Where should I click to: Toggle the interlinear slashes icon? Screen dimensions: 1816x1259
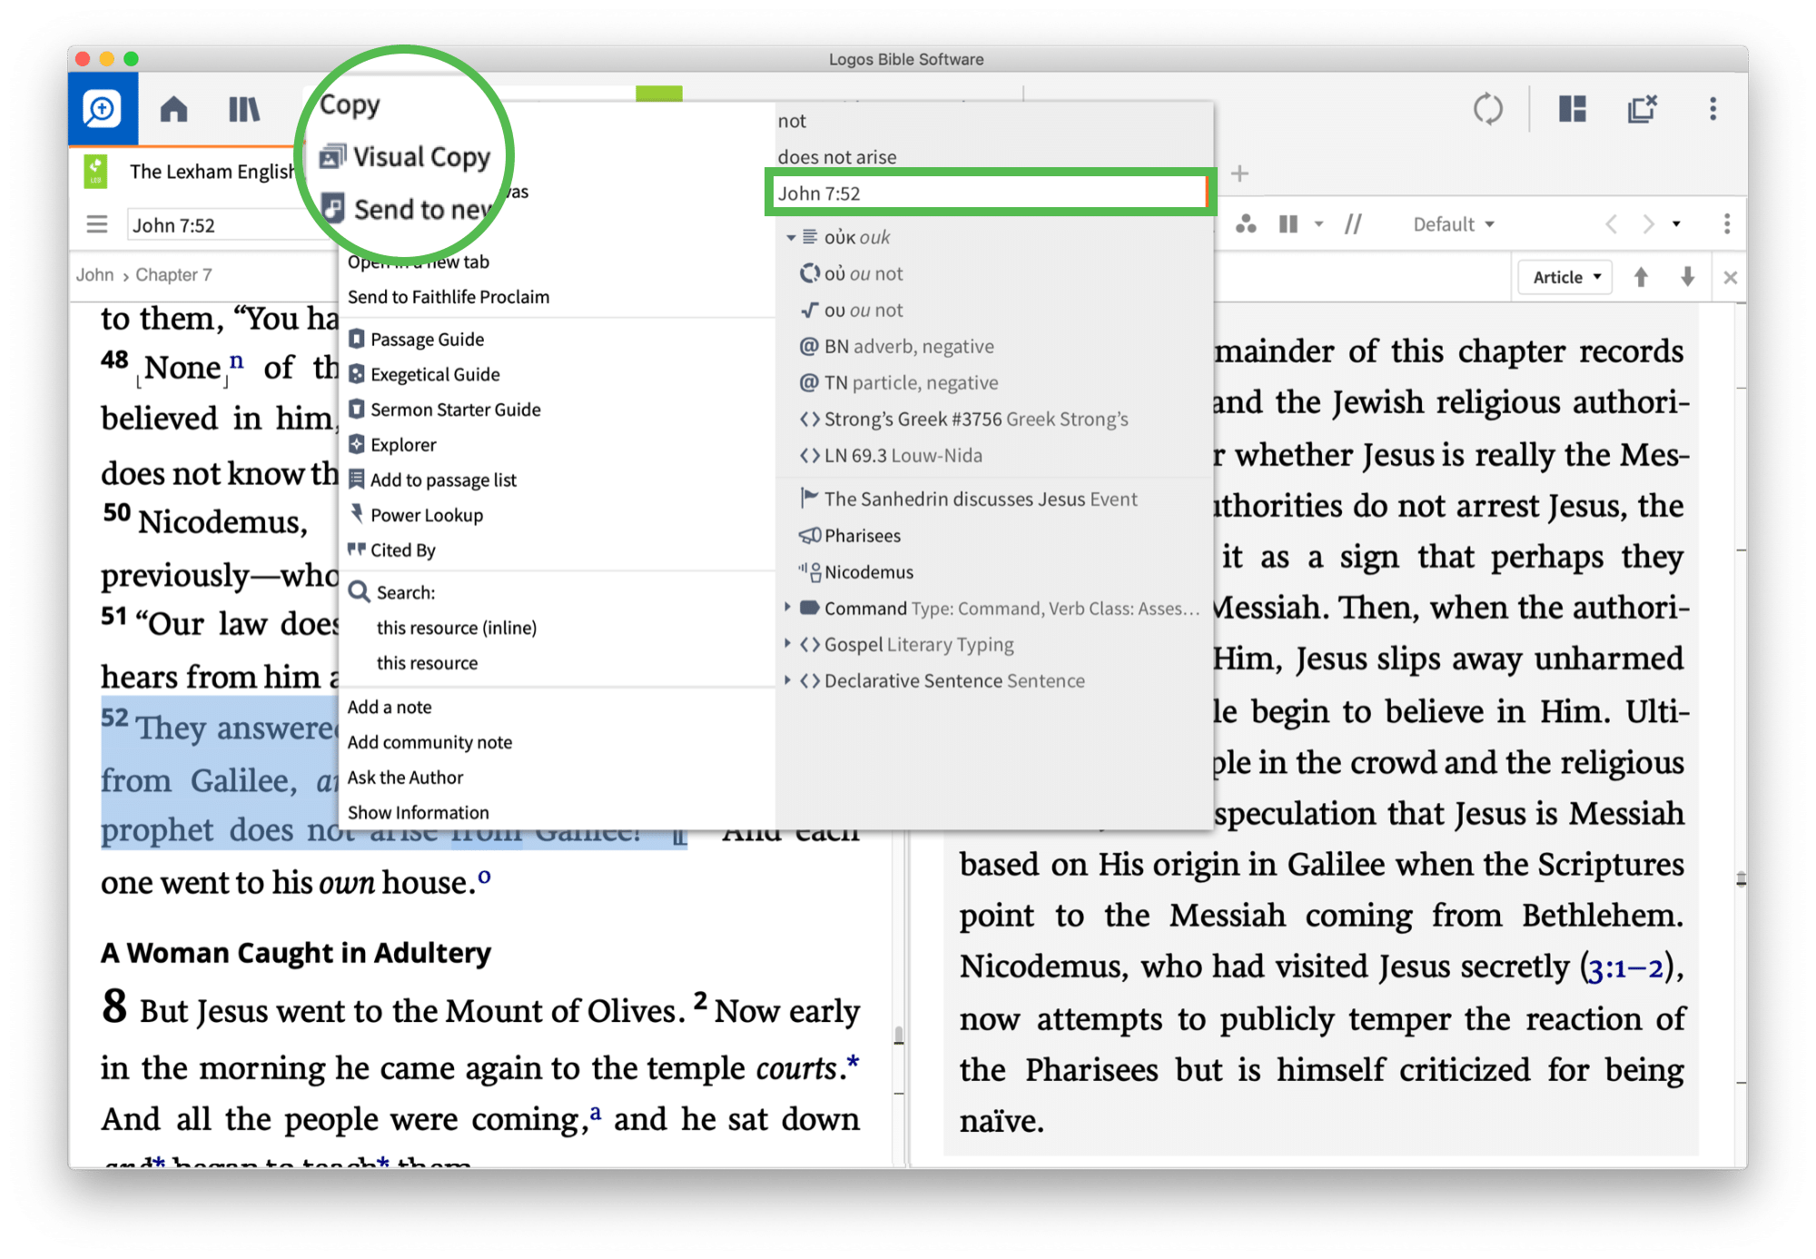point(1353,224)
